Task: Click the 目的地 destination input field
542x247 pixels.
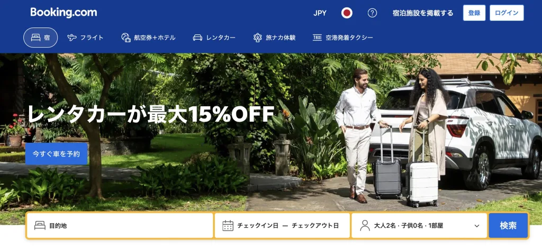Action: click(120, 226)
